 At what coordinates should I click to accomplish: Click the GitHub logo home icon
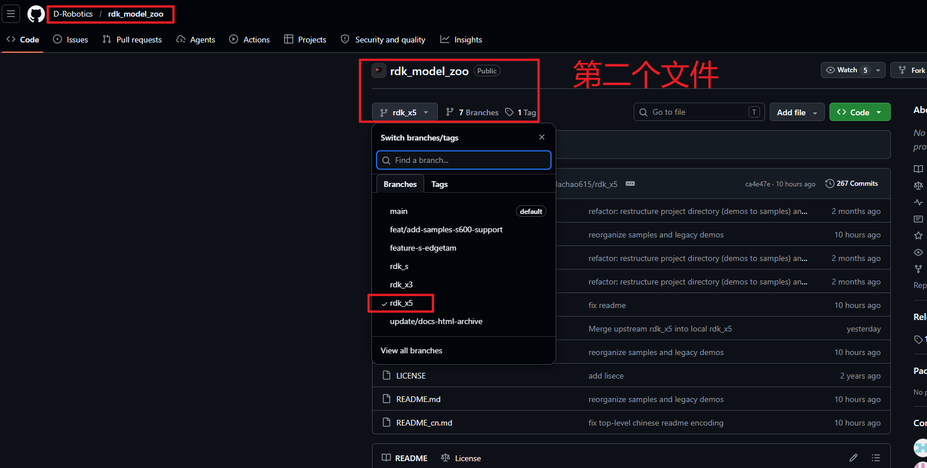click(x=36, y=14)
